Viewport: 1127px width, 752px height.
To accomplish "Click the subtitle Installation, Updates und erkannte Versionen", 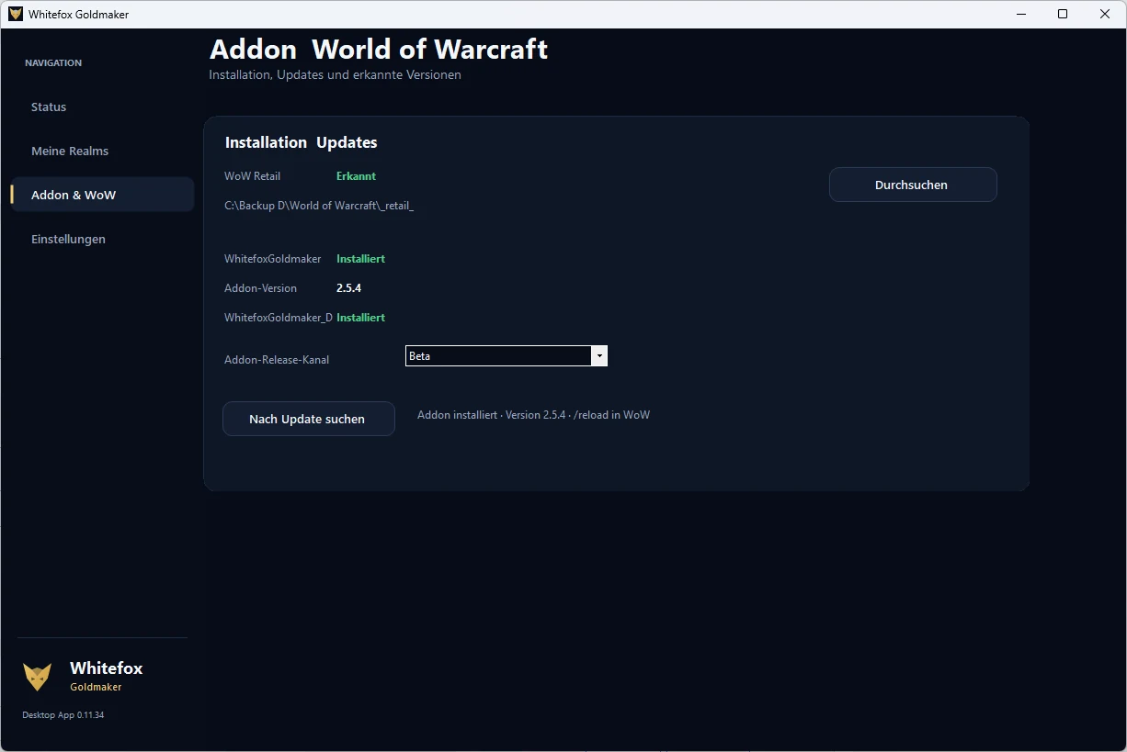I will 336,75.
